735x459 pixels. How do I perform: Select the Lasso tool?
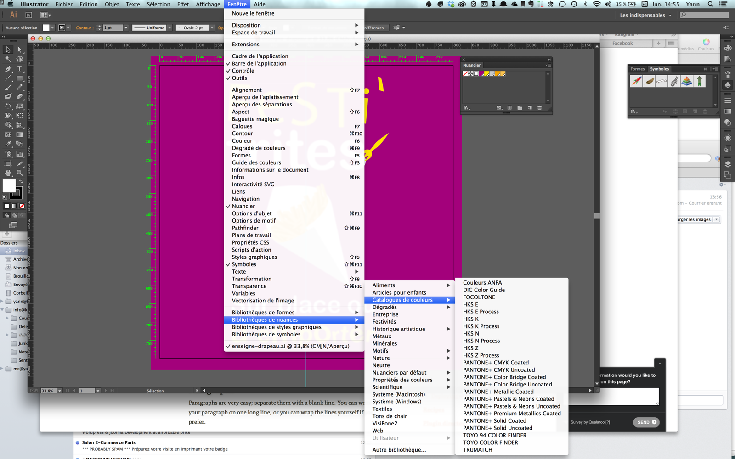click(x=19, y=59)
